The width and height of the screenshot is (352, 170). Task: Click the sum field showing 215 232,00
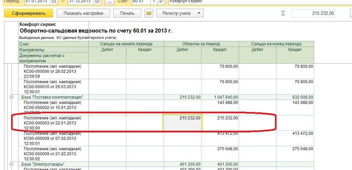(313, 13)
